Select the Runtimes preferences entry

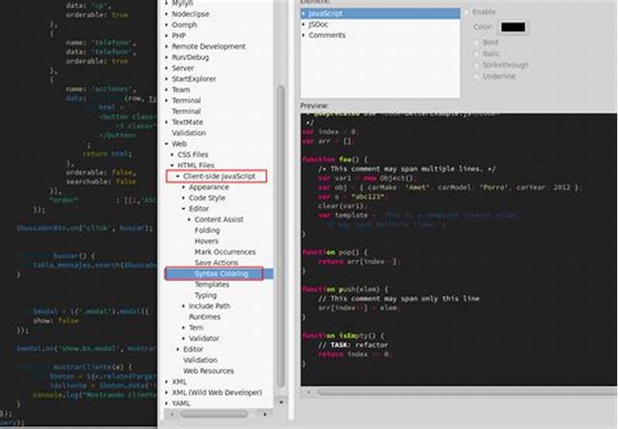tap(205, 317)
